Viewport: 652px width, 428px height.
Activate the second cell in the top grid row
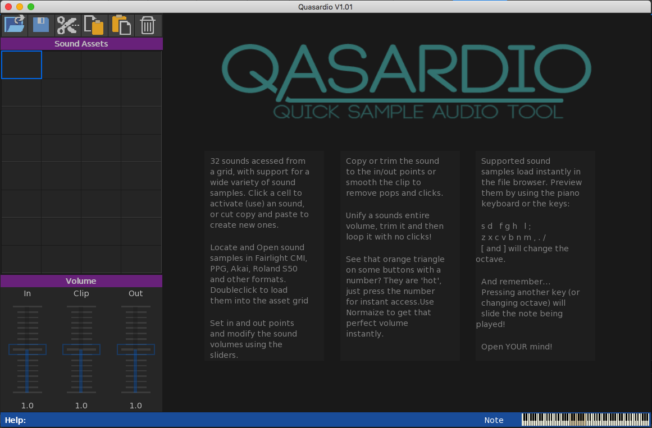click(61, 65)
